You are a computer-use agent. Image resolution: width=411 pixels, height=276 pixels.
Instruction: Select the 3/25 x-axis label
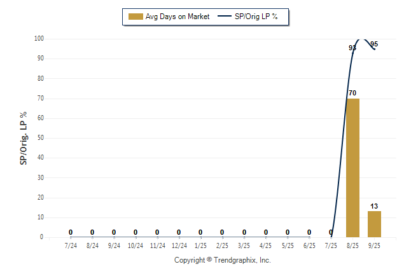(x=244, y=245)
